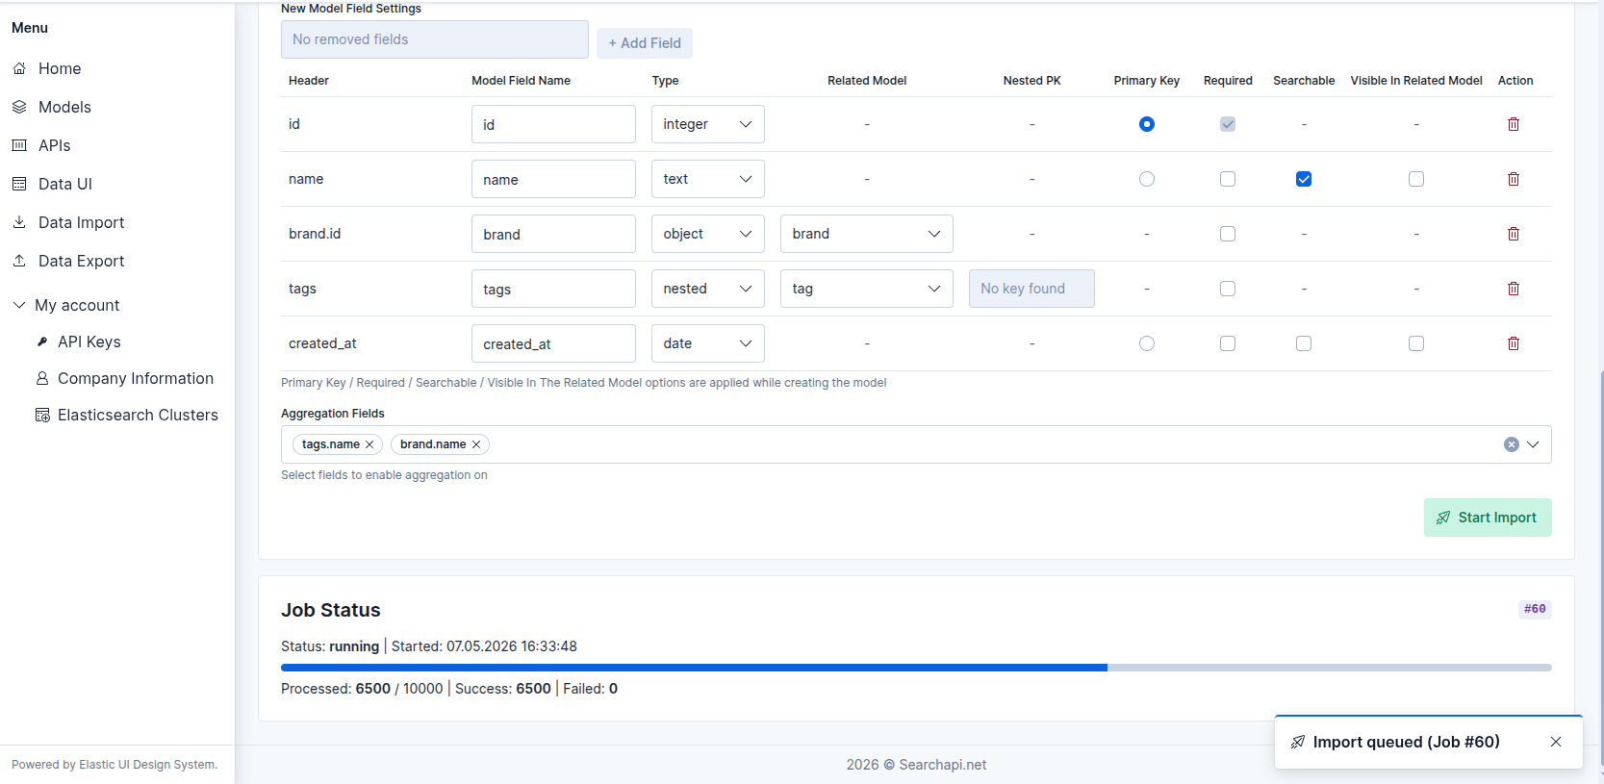Open the Data UI menu item
1604x784 pixels.
click(x=65, y=184)
